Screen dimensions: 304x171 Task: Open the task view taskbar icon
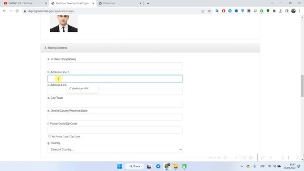point(149,167)
